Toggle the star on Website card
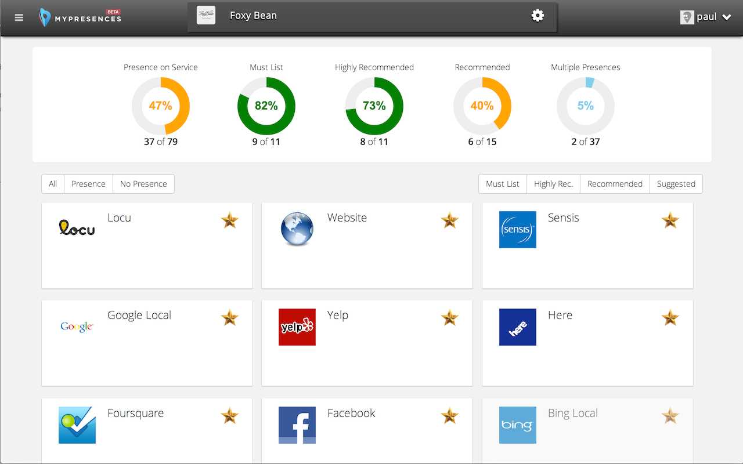 click(x=450, y=220)
